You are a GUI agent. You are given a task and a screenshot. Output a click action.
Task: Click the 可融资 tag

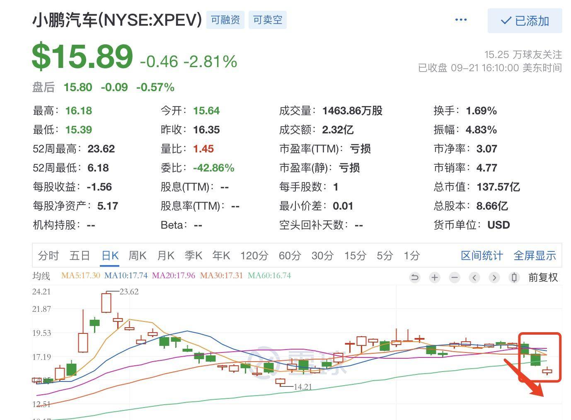coord(225,20)
